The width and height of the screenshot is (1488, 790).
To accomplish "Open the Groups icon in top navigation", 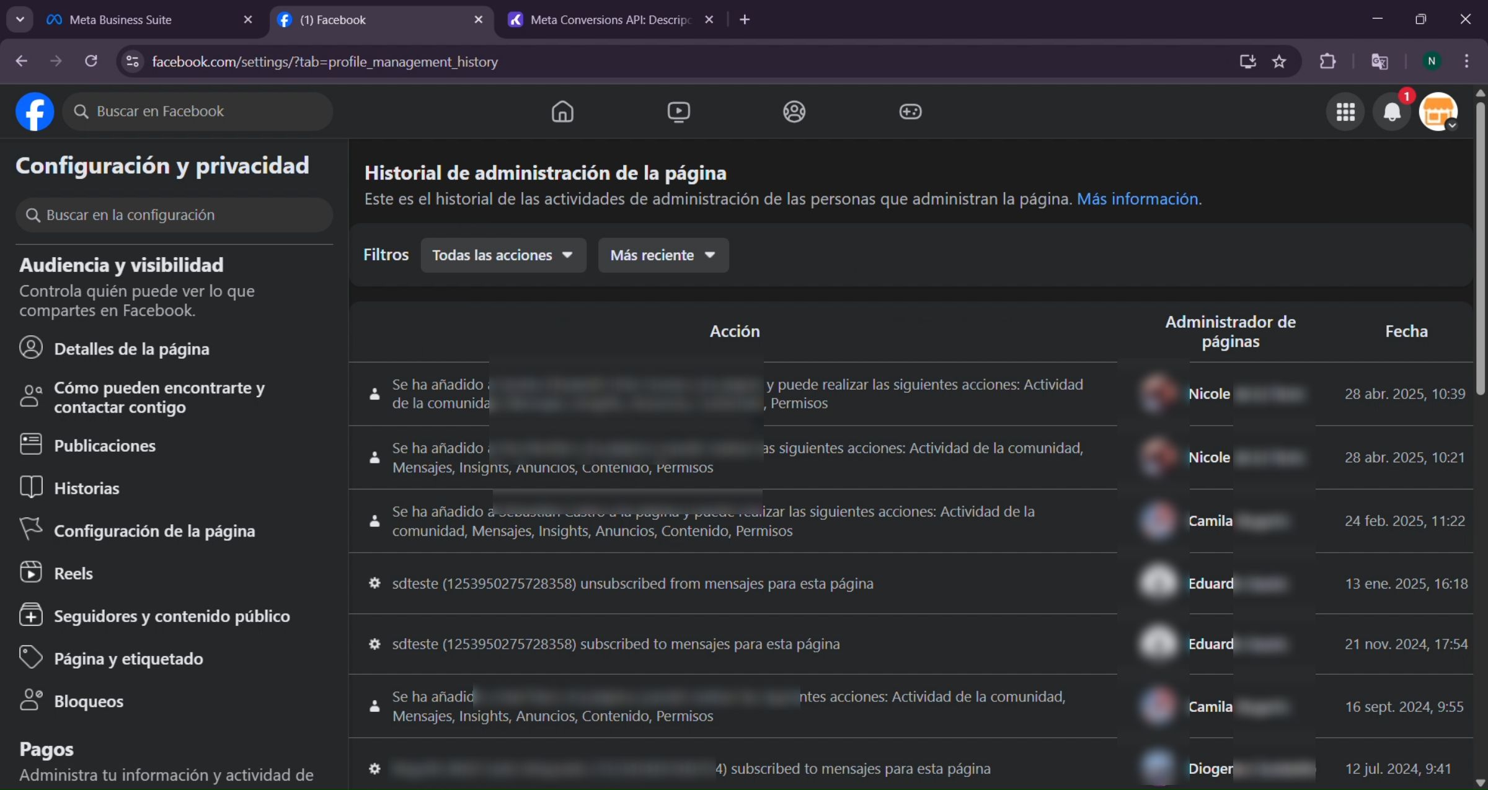I will point(794,112).
